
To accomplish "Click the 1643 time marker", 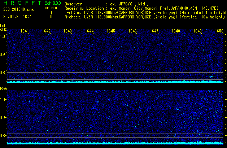I will (x=67, y=31).
